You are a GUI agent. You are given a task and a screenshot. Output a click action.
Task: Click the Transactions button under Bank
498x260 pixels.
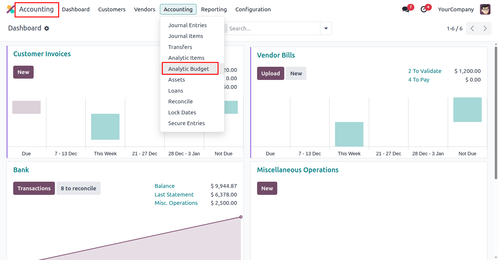click(34, 188)
